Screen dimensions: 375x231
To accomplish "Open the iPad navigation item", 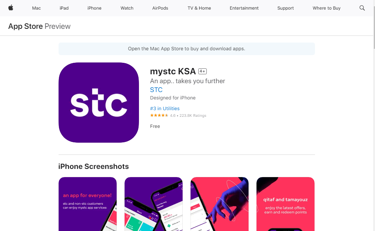I will [64, 8].
